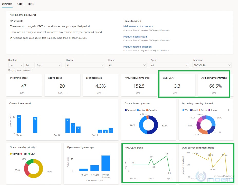Open the Topics tab
The height and width of the screenshot is (185, 238).
click(31, 4)
